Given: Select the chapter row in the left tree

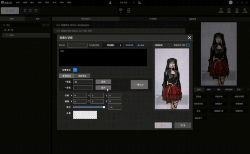Looking at the screenshot, I should [x=25, y=30].
